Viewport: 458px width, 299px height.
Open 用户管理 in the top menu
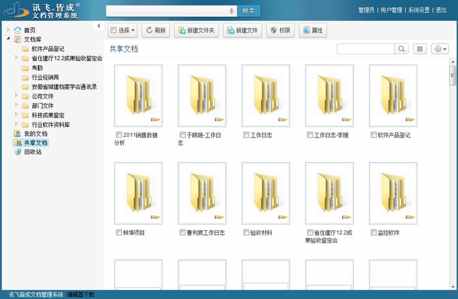[392, 10]
